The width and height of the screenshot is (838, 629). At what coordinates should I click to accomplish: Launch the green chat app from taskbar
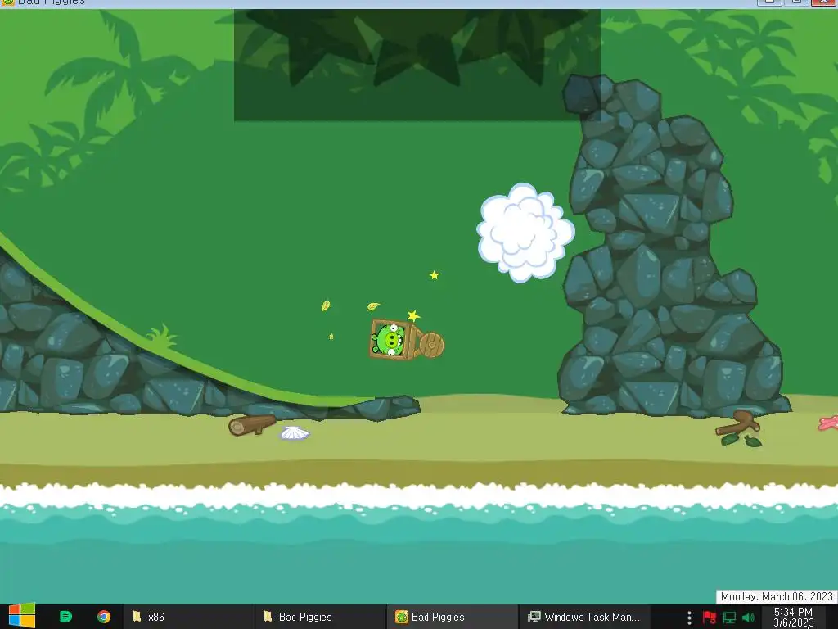pyautogui.click(x=65, y=617)
